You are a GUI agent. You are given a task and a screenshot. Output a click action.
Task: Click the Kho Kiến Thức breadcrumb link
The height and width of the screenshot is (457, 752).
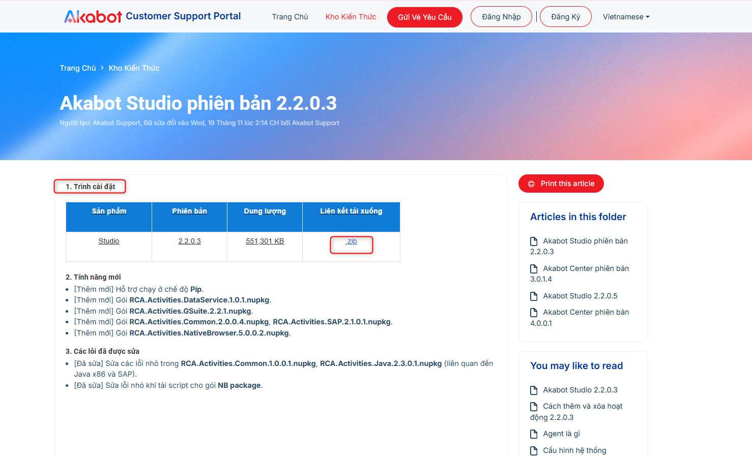134,68
